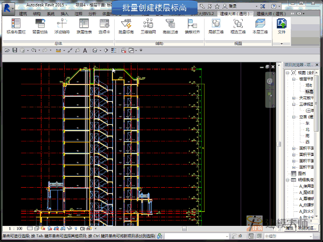Switch to the 属性 panel tab
323x242 pixels.
(290, 228)
